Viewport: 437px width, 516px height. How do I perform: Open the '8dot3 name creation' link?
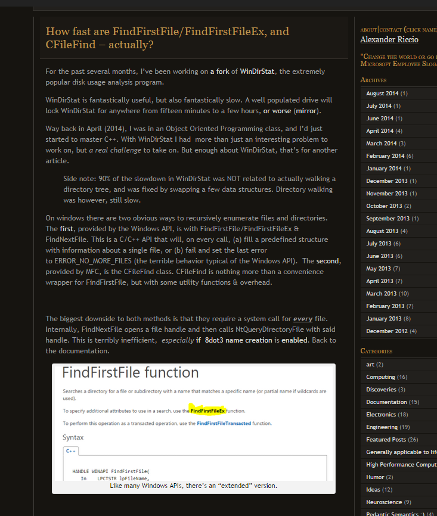(x=238, y=340)
